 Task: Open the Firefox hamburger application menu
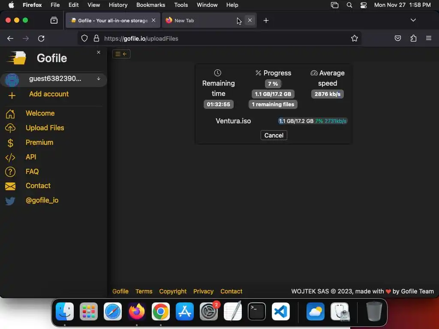[429, 38]
